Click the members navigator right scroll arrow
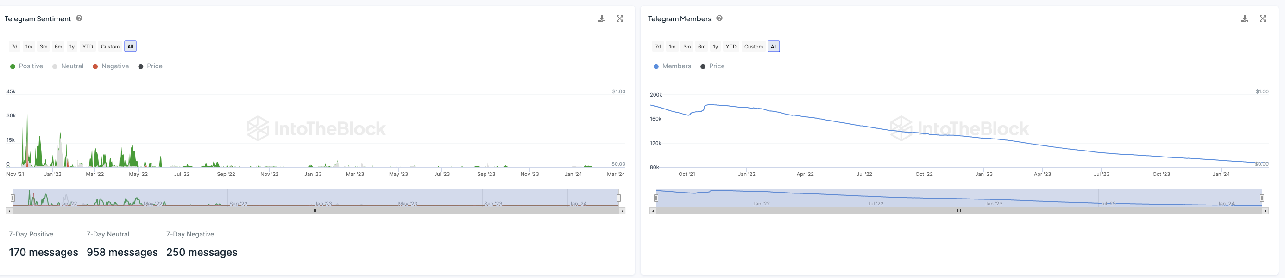This screenshot has width=1285, height=278. [x=1266, y=211]
